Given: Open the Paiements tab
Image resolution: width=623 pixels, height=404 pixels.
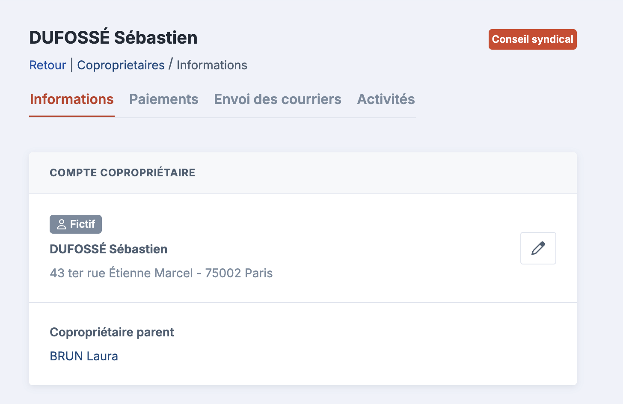Looking at the screenshot, I should (163, 99).
